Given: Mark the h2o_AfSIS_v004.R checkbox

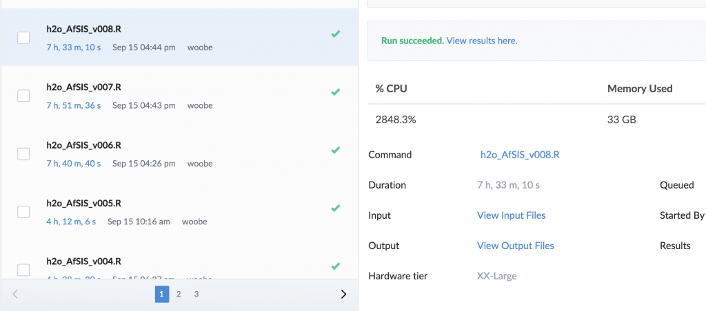Looking at the screenshot, I should [23, 269].
